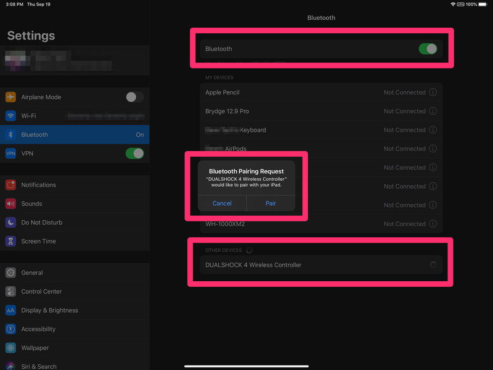Open info icon for Apple Pencil
Screen dimensions: 493x370
pyautogui.click(x=433, y=92)
